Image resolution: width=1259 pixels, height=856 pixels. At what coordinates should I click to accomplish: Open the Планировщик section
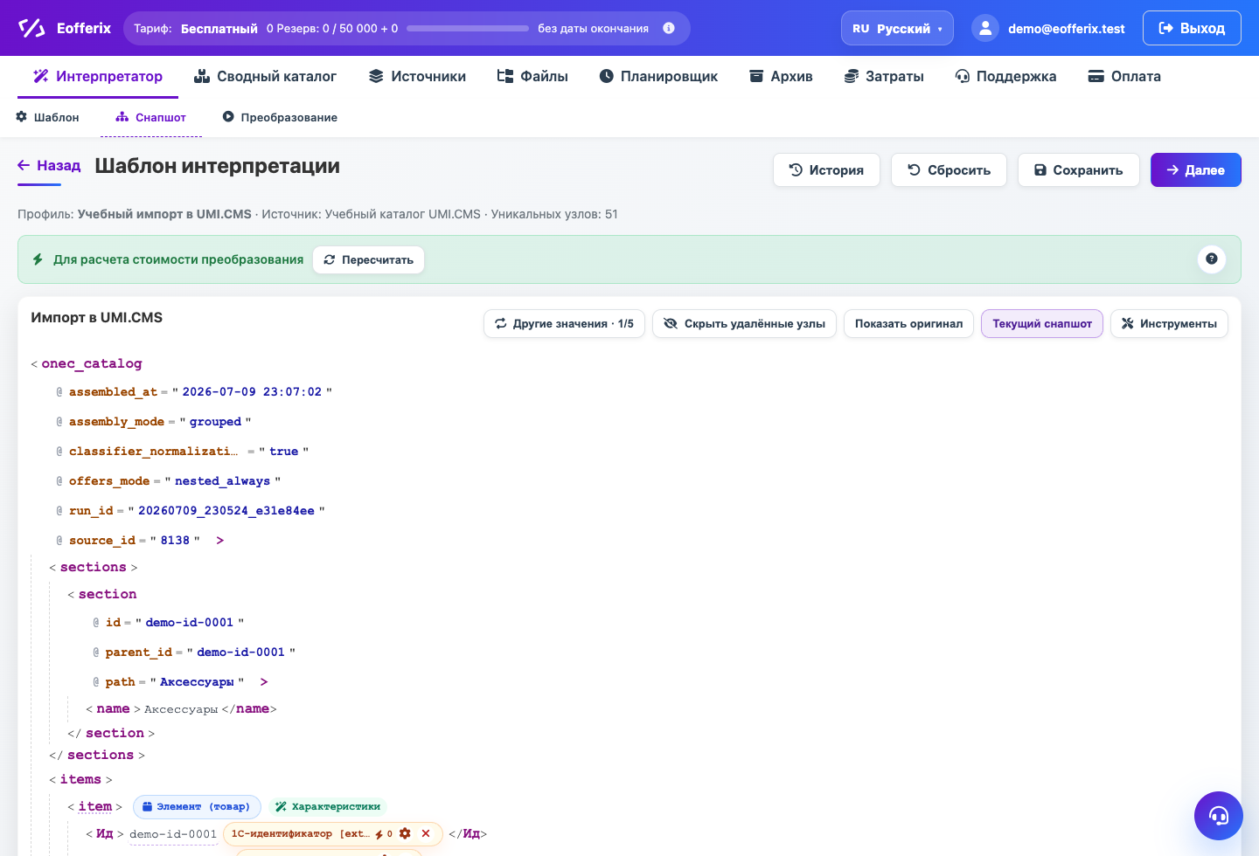[658, 76]
